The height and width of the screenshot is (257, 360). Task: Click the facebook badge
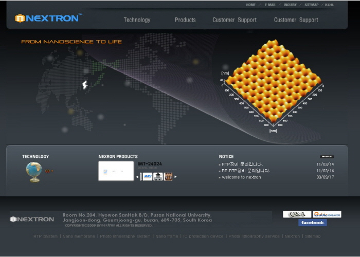point(313,223)
